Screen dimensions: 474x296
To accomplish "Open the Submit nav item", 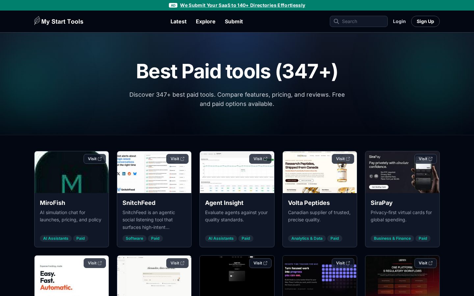I will tap(234, 21).
